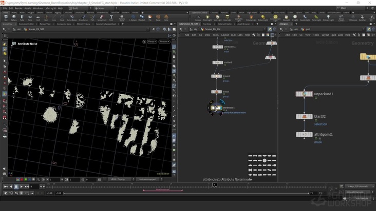
Task: Click the timeline playhead frame marker
Action: tap(215, 185)
